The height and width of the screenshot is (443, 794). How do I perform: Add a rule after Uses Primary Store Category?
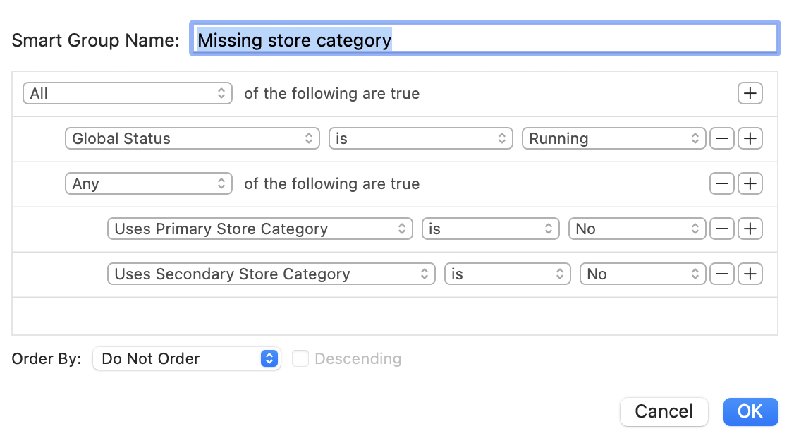pyautogui.click(x=750, y=229)
